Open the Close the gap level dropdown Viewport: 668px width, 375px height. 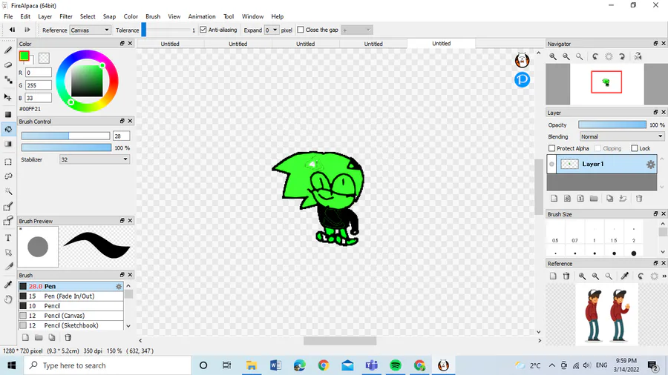(x=356, y=30)
